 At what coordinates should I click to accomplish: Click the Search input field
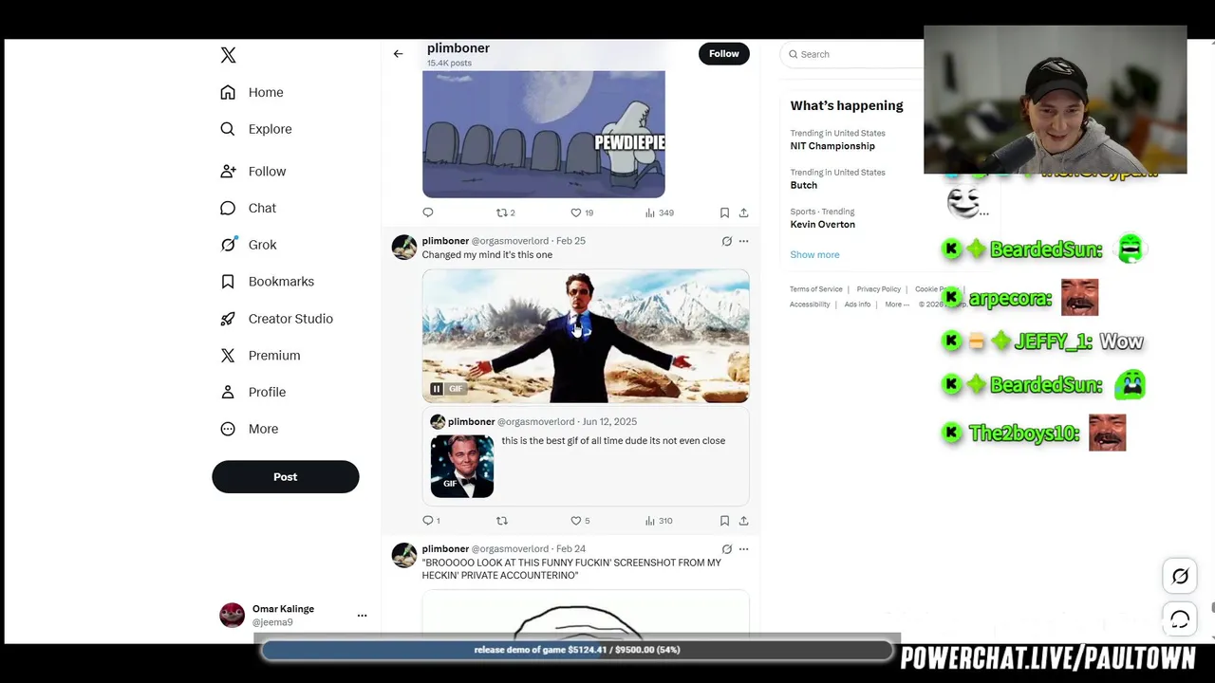(x=854, y=54)
